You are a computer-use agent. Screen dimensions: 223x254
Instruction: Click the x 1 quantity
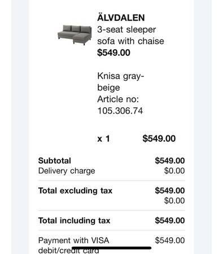[103, 139]
